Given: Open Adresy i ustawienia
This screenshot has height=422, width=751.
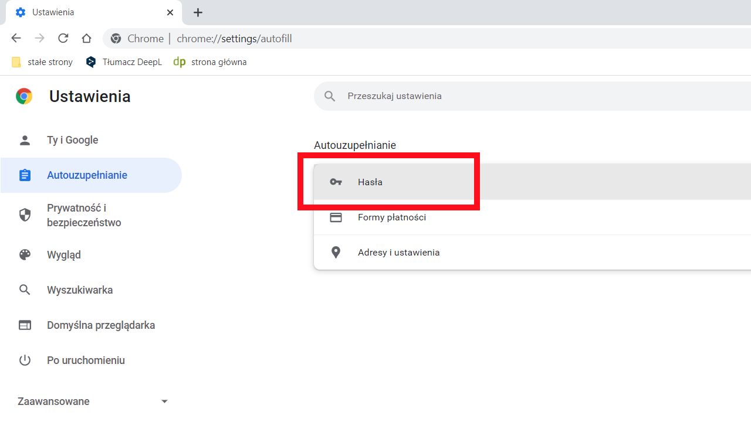Looking at the screenshot, I should (398, 252).
